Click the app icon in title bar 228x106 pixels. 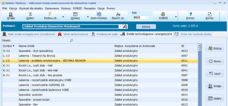tap(3, 3)
